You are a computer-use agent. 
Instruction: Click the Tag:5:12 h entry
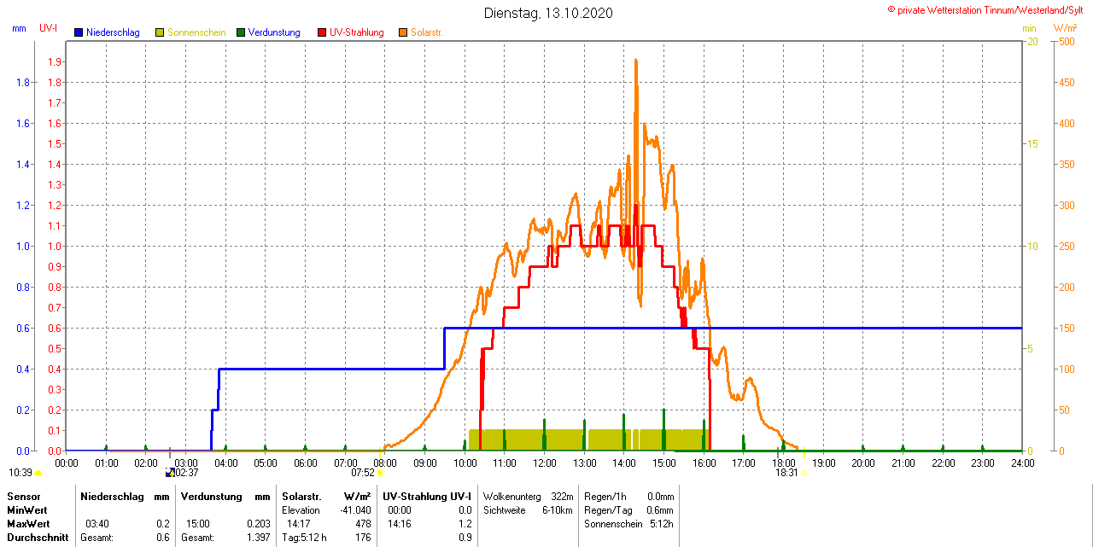(304, 538)
